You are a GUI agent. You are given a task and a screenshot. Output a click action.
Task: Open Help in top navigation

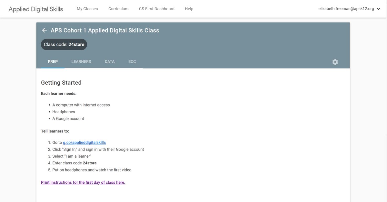click(189, 9)
